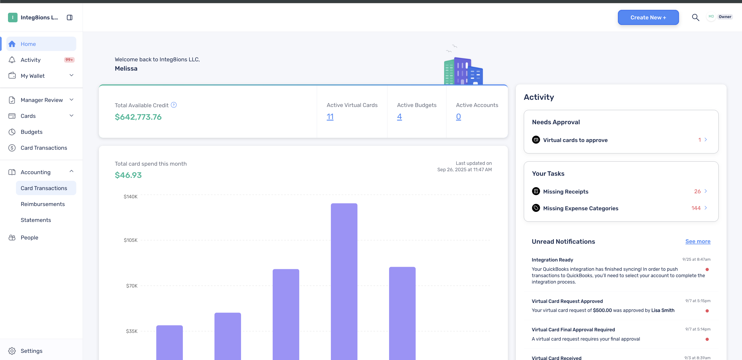The image size is (742, 360).
Task: Click the Cards credit card icon
Action: click(x=12, y=116)
